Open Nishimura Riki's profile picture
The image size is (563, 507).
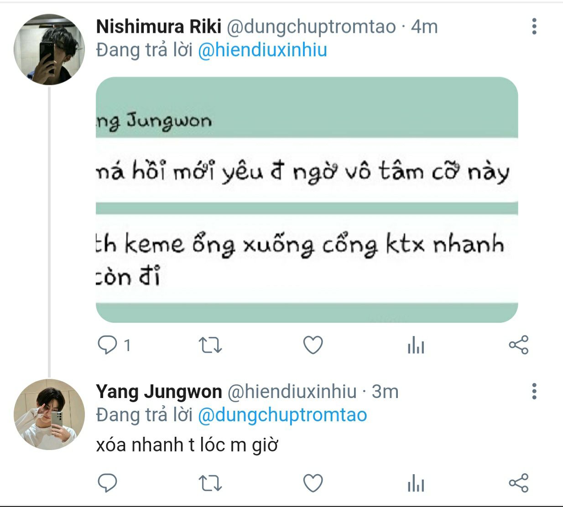tap(49, 50)
